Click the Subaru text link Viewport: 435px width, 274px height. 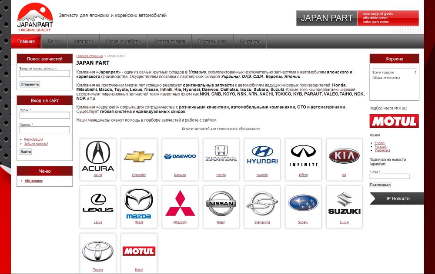tap(303, 222)
